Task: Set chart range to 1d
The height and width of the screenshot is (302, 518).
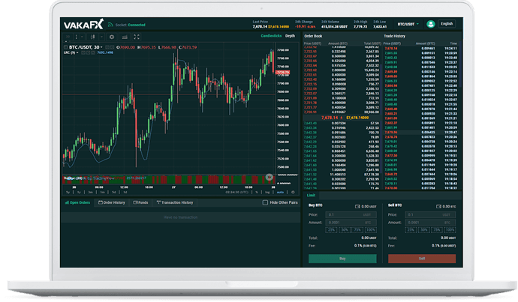Action: point(125,192)
